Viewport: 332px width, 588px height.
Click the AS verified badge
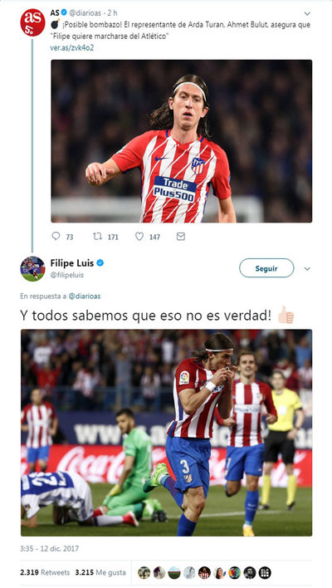pyautogui.click(x=64, y=12)
